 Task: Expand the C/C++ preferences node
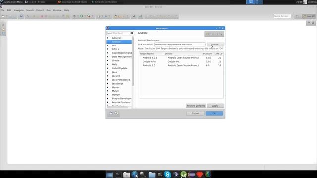pos(108,49)
